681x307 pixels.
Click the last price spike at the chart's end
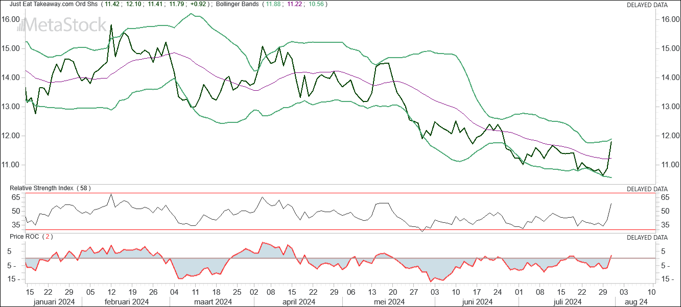[611, 141]
